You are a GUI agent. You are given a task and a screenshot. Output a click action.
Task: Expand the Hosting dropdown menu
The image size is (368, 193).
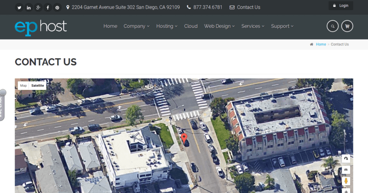(167, 26)
